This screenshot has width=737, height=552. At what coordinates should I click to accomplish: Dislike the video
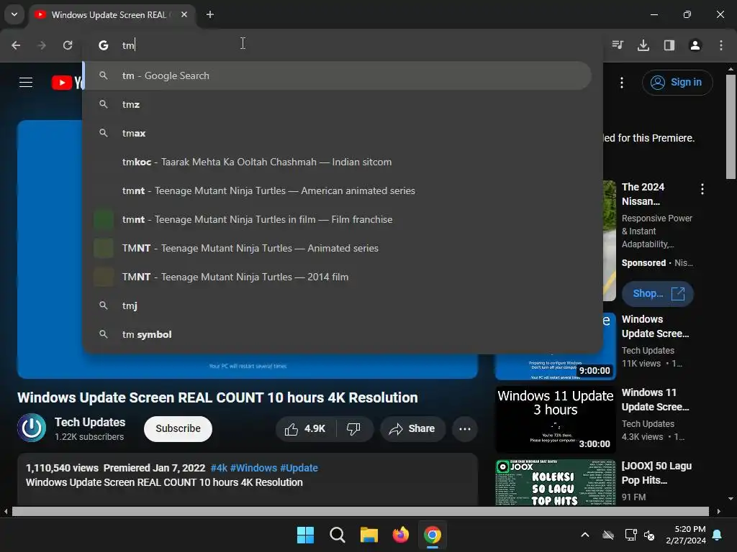[x=353, y=428]
